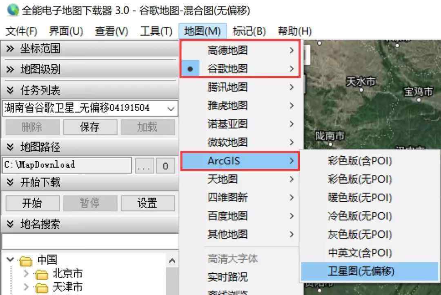Expand the 北京市 tree node
This screenshot has height=295, width=441.
[26, 273]
